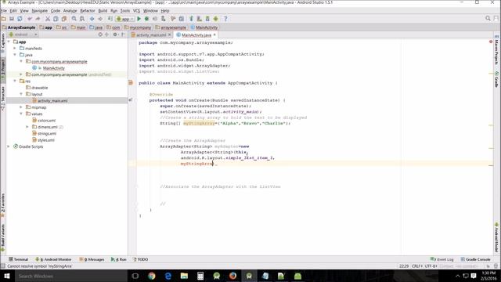
Task: Open the Gradle Console
Action: point(475,259)
